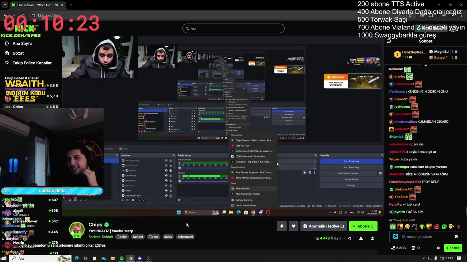Collapse the Sohbet chat panel icon
The image size is (467, 262).
(x=389, y=41)
